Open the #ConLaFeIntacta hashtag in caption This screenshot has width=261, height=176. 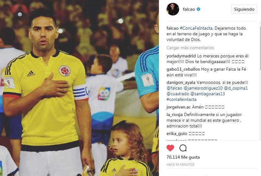tap(196, 28)
